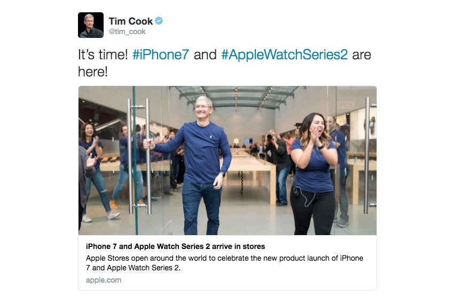Click the word "here!" in the tweet

[93, 71]
